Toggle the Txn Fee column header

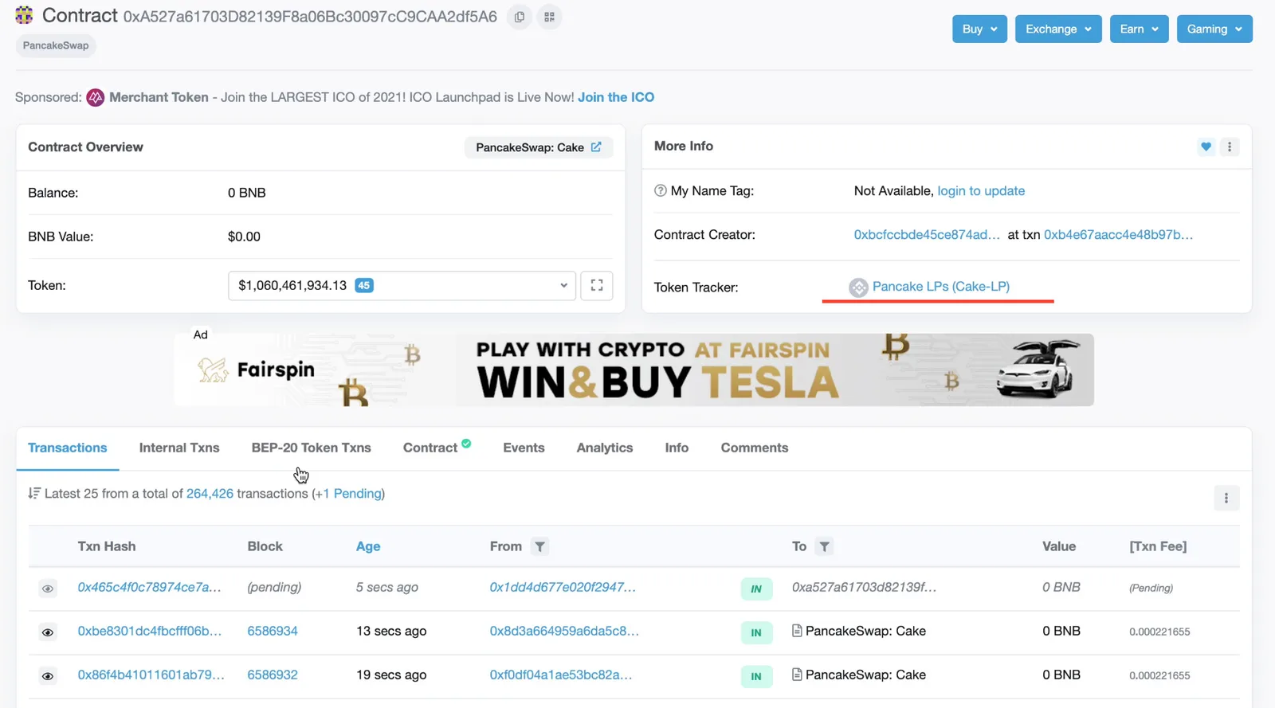pyautogui.click(x=1158, y=546)
